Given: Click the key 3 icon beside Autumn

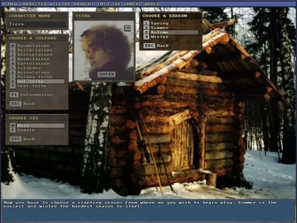Looking at the screenshot, I should tap(146, 32).
